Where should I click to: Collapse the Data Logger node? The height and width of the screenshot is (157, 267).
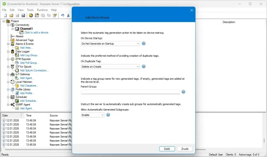[x=8, y=51]
